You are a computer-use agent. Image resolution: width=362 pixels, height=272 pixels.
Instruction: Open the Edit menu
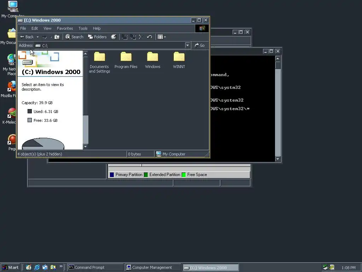35,28
